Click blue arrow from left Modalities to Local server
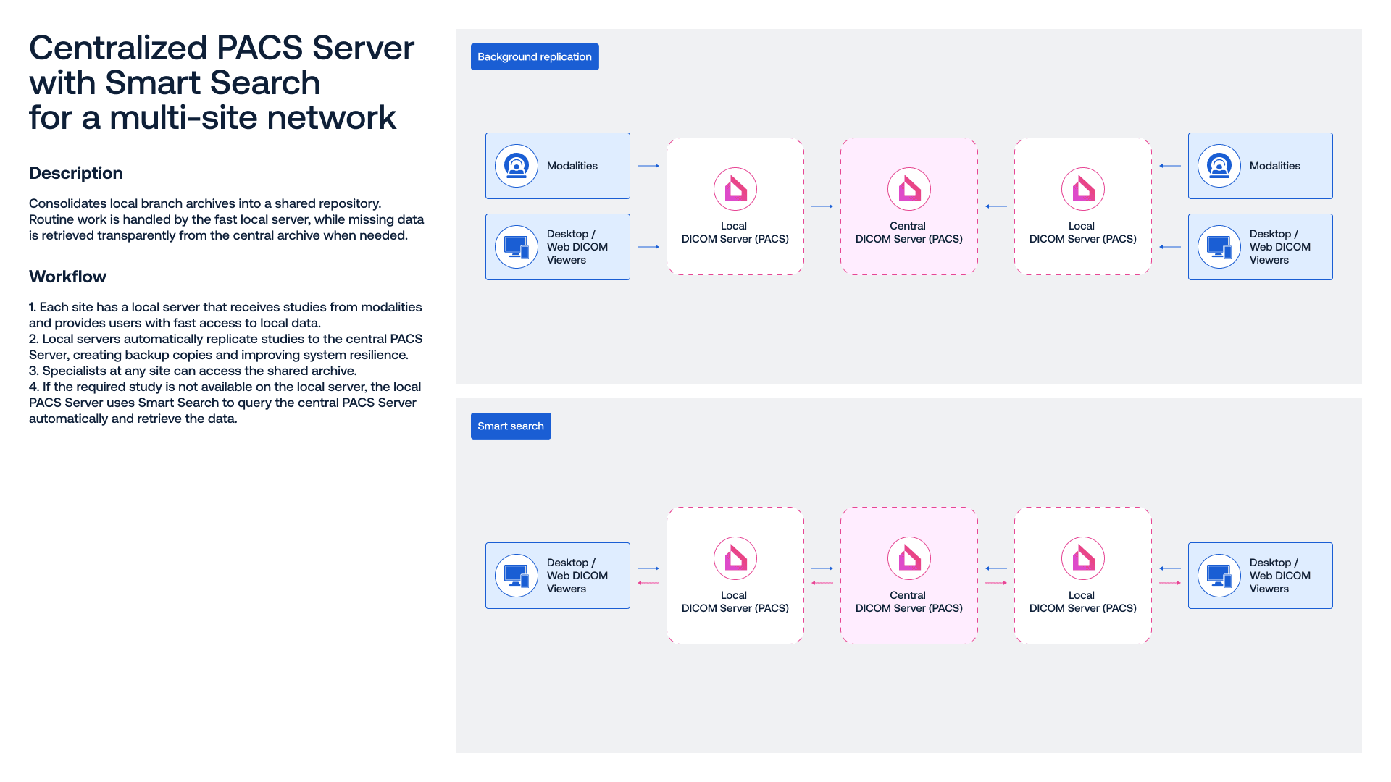The image size is (1391, 782). [648, 166]
